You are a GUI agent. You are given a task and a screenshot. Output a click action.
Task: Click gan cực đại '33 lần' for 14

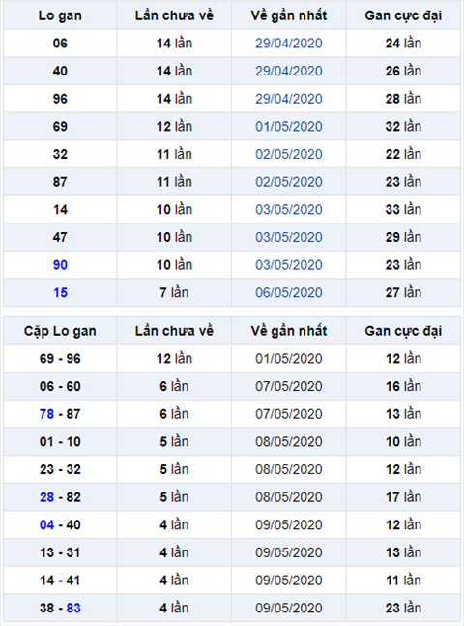point(403,210)
